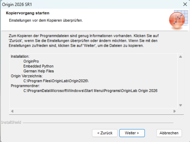Click the InstallShield label
This screenshot has height=142, width=190.
click(11, 123)
